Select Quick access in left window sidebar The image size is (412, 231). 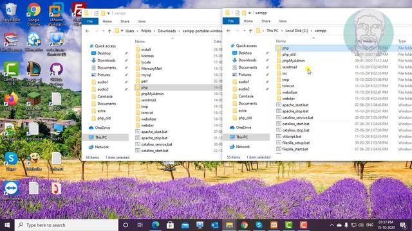(105, 46)
